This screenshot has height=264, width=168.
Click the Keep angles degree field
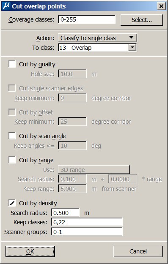pos(72,146)
